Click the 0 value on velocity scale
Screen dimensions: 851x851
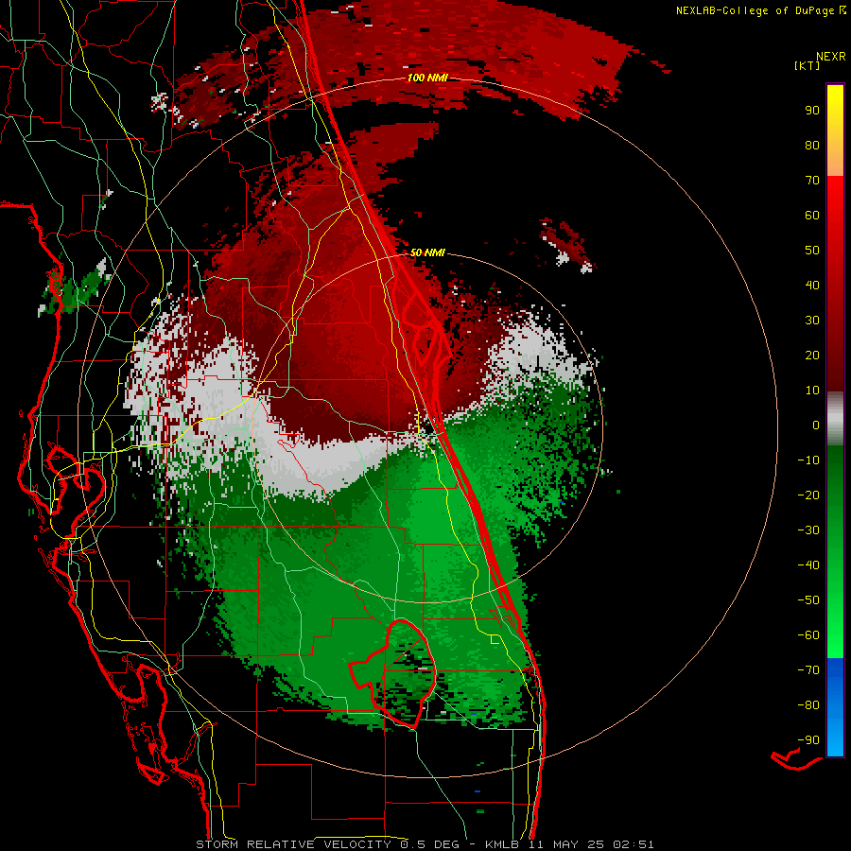[x=816, y=425]
